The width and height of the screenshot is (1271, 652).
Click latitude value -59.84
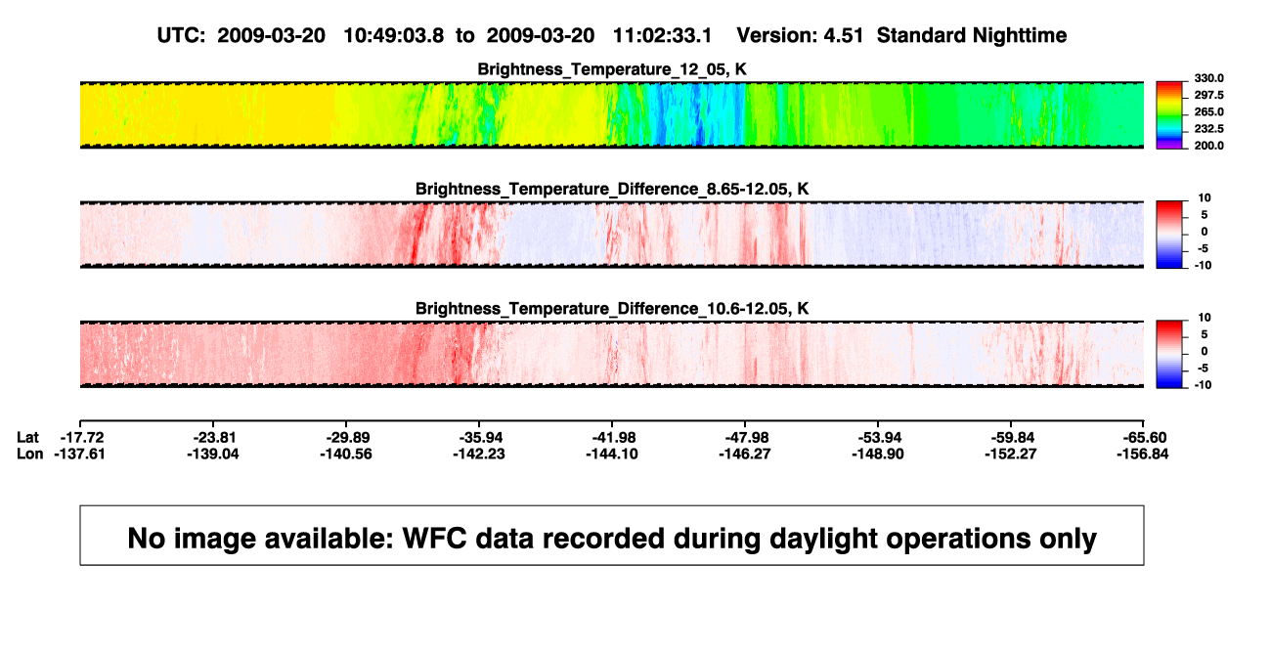[x=1011, y=437]
